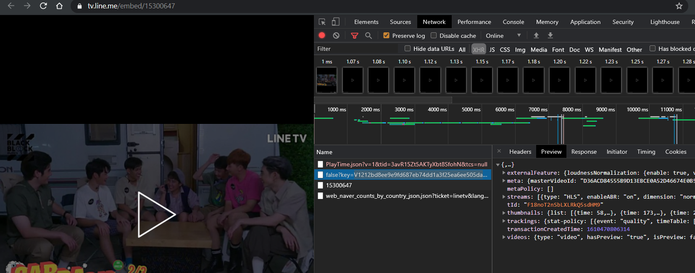The height and width of the screenshot is (273, 695).
Task: Open the network search magnifier
Action: [369, 36]
